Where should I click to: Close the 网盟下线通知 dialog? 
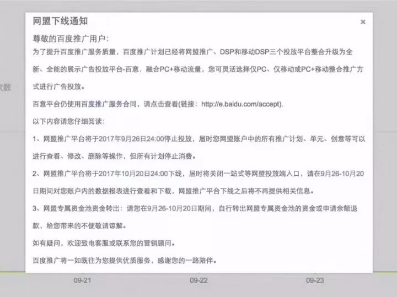point(363,22)
